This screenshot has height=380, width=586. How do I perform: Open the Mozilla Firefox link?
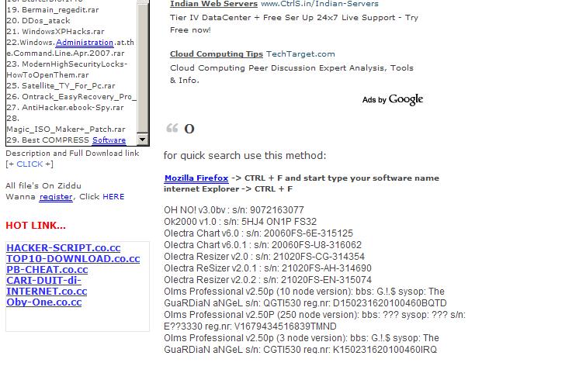tap(196, 178)
